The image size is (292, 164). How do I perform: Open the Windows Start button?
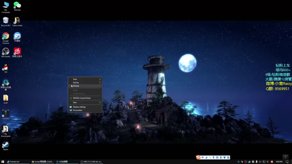coord(3,162)
